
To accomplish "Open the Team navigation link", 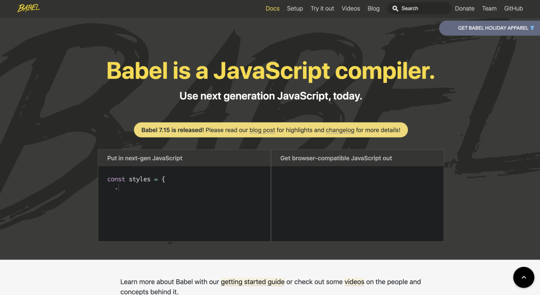I will 489,8.
